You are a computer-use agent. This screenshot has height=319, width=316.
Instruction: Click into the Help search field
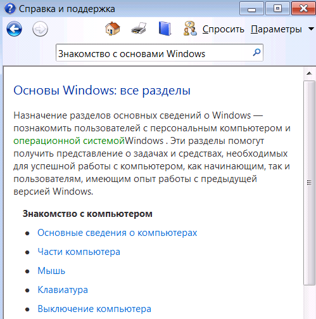coord(160,53)
